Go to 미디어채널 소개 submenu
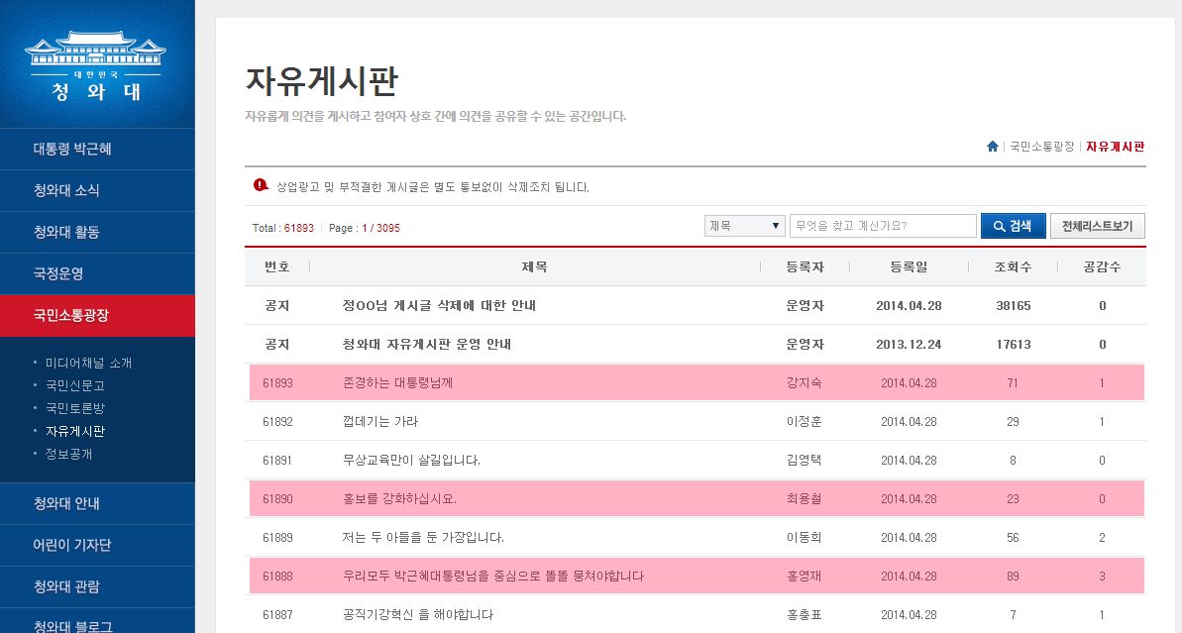The width and height of the screenshot is (1182, 633). (88, 364)
